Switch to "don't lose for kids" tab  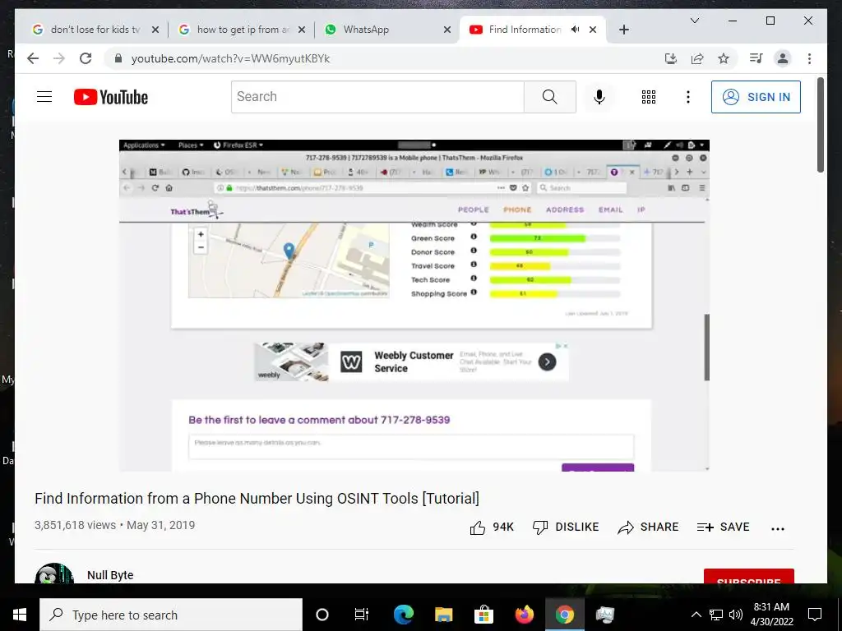click(95, 30)
